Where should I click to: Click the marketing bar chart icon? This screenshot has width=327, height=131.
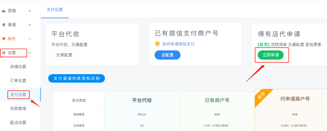[4, 11]
